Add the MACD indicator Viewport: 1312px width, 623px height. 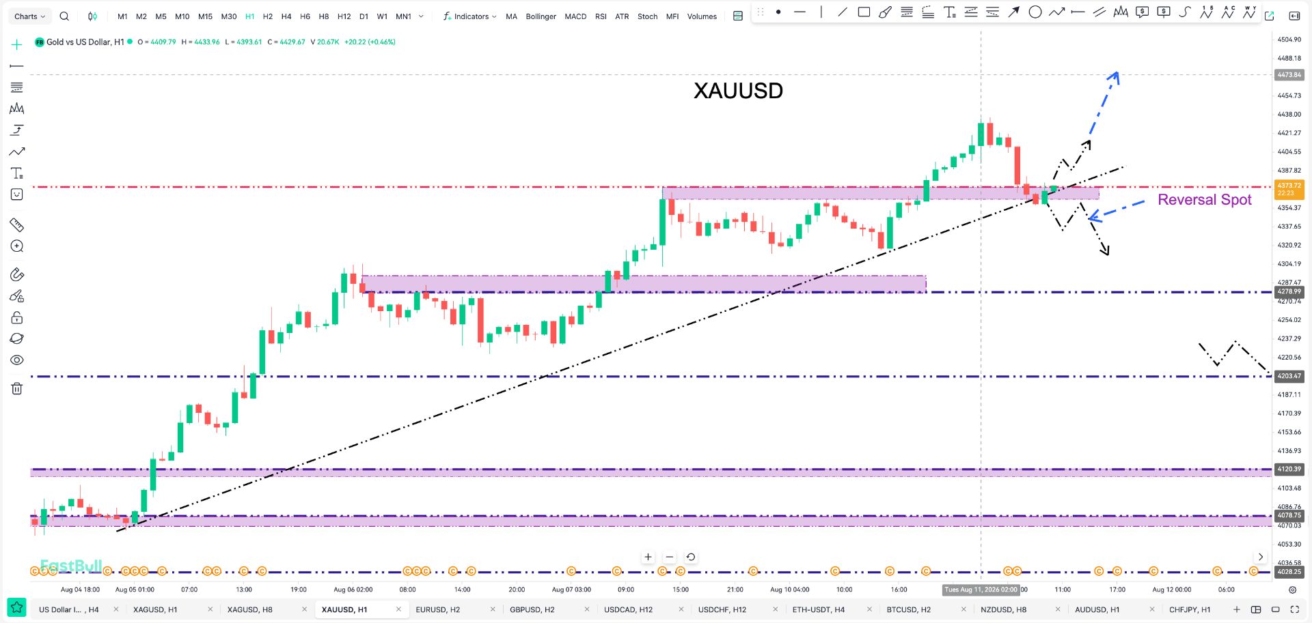coord(575,16)
